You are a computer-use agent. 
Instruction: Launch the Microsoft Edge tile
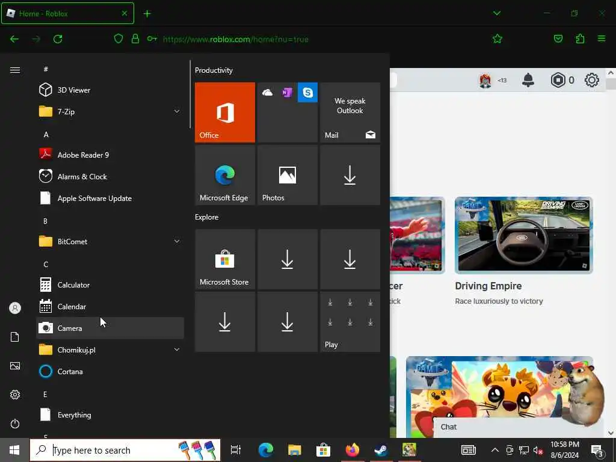coord(225,175)
